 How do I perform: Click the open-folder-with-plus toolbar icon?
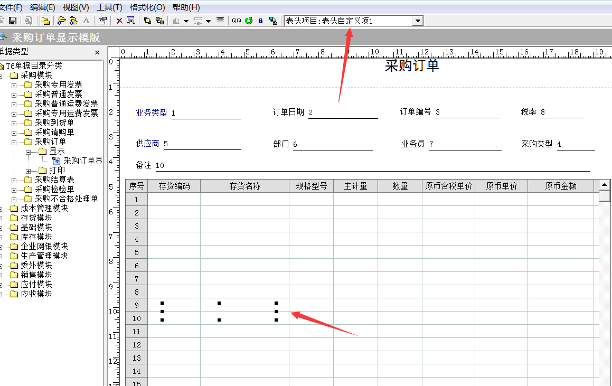coord(61,21)
